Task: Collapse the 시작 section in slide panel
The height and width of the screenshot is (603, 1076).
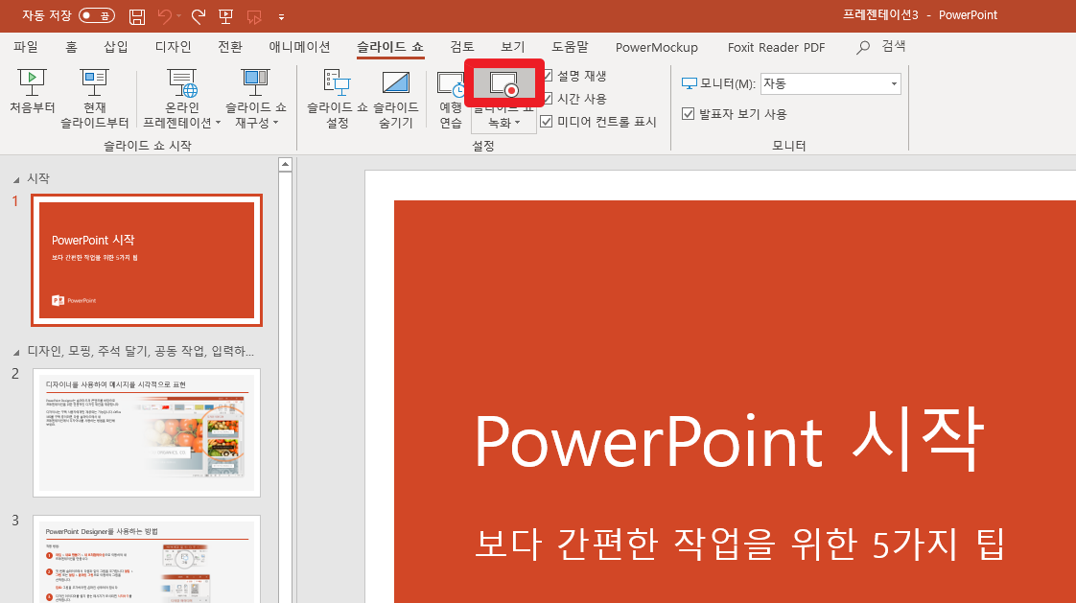Action: [15, 179]
